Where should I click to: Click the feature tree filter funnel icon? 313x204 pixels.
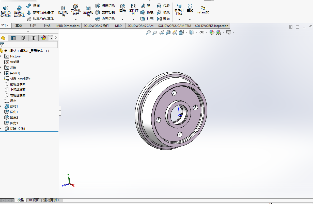(x=2, y=45)
